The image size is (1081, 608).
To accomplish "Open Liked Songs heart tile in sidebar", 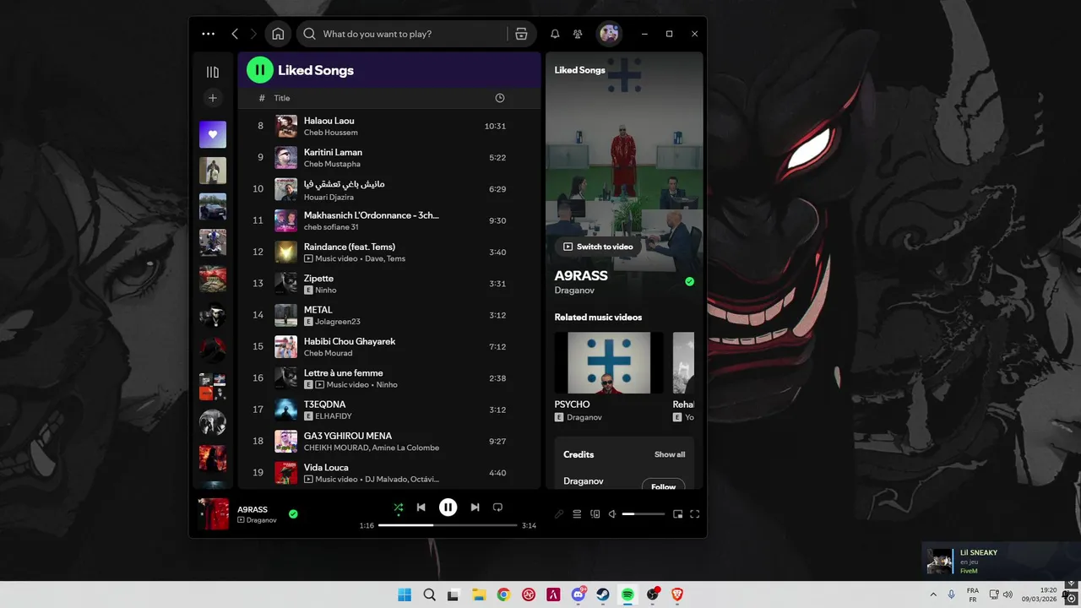I will pyautogui.click(x=213, y=134).
